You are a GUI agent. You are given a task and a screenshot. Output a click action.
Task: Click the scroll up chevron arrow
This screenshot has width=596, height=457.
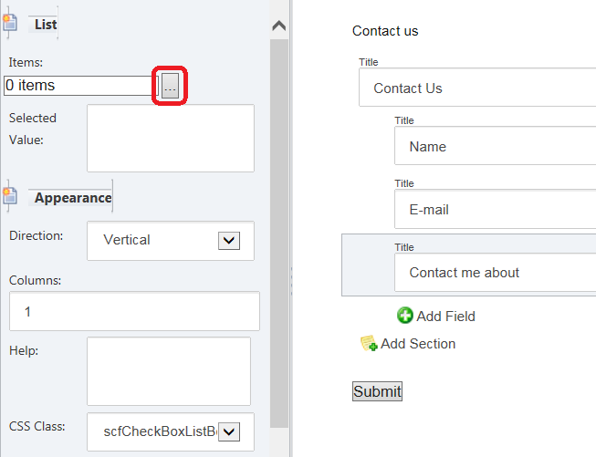point(279,26)
